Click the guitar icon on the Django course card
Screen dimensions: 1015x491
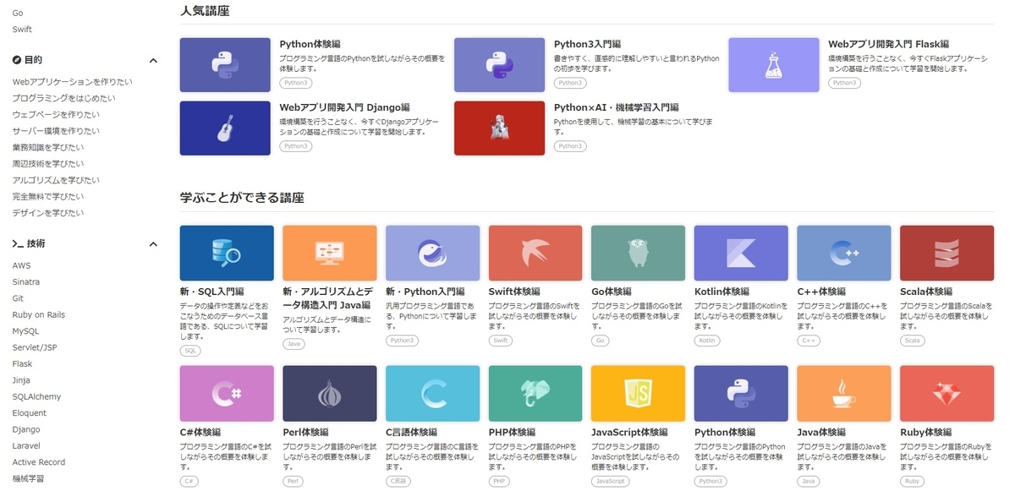tap(226, 128)
